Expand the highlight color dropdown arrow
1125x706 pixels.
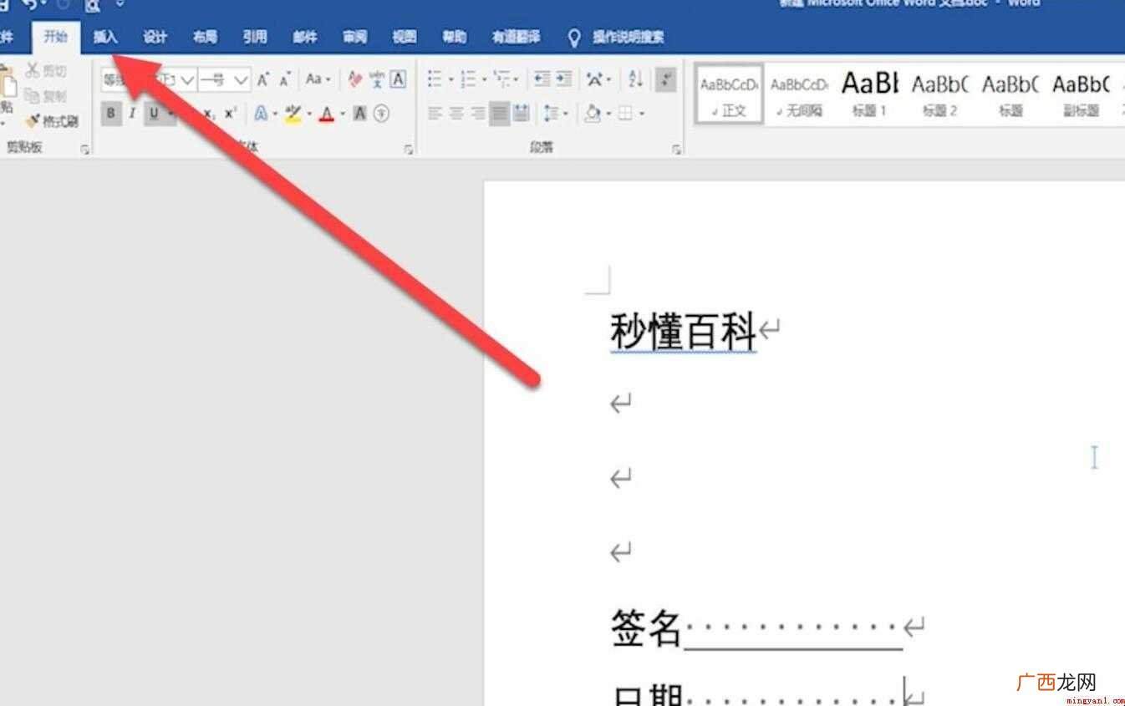click(x=309, y=114)
